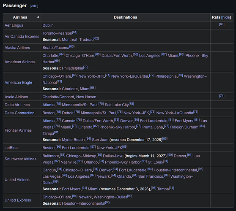This screenshot has width=236, height=211.
Task: Open the United Airlines link
Action: point(17,180)
